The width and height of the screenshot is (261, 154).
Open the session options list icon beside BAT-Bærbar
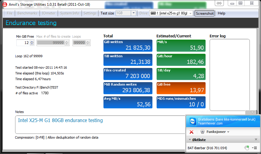click(x=254, y=148)
